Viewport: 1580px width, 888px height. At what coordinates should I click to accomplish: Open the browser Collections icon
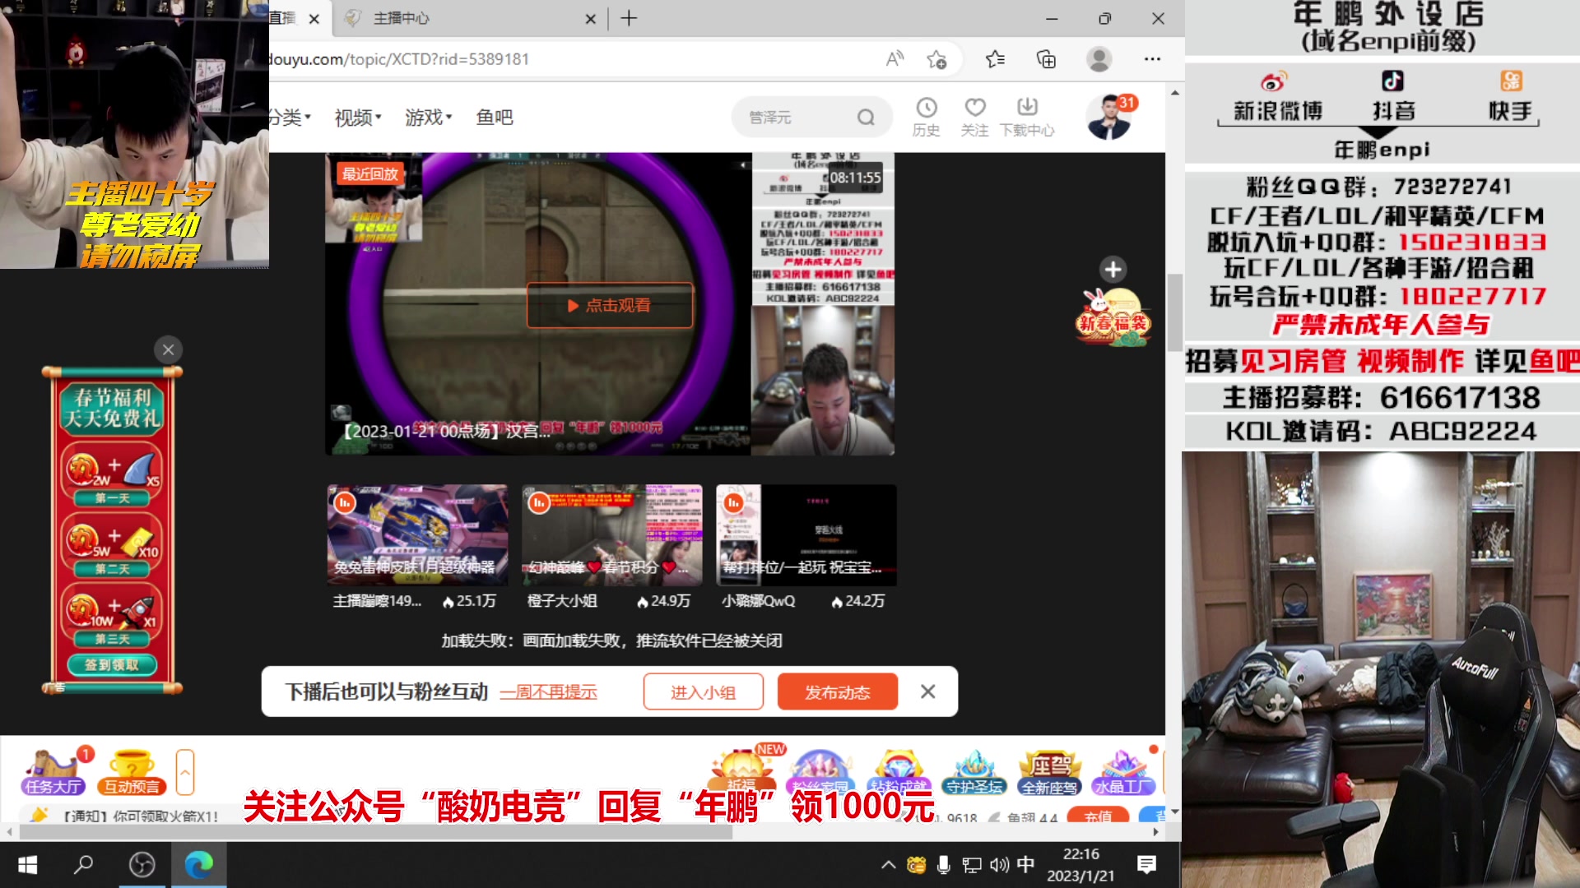(1046, 59)
